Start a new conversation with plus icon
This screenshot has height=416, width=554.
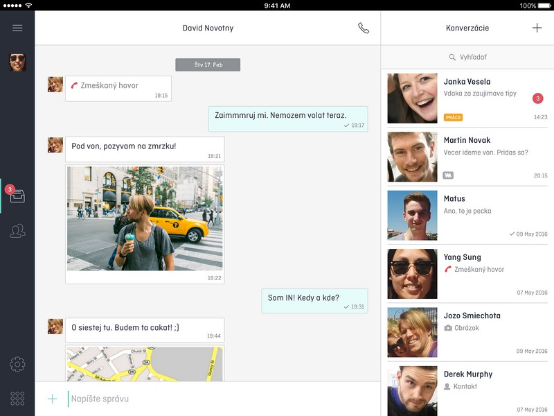tap(537, 28)
